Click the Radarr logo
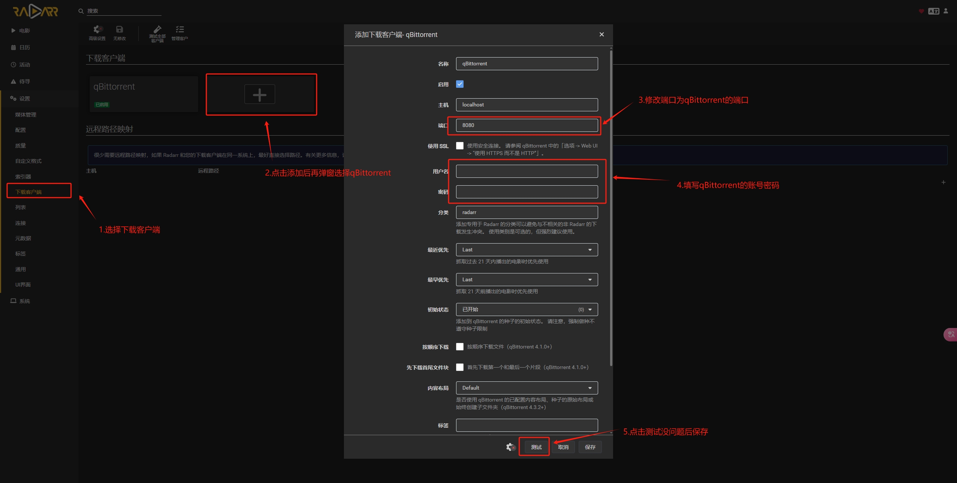Image resolution: width=957 pixels, height=483 pixels. pyautogui.click(x=36, y=11)
